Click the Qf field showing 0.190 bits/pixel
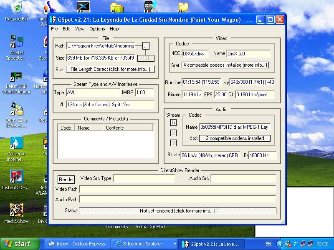The height and width of the screenshot is (250, 334). [x=255, y=95]
